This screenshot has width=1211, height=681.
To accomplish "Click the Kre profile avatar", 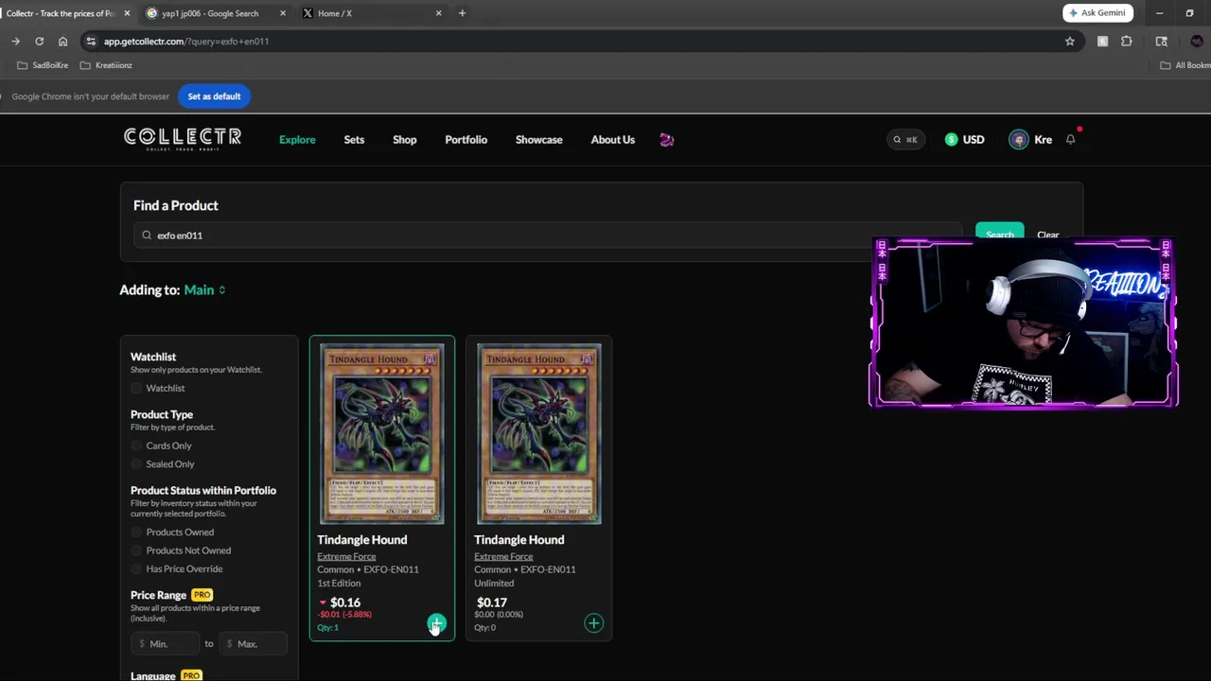I will coord(1018,139).
